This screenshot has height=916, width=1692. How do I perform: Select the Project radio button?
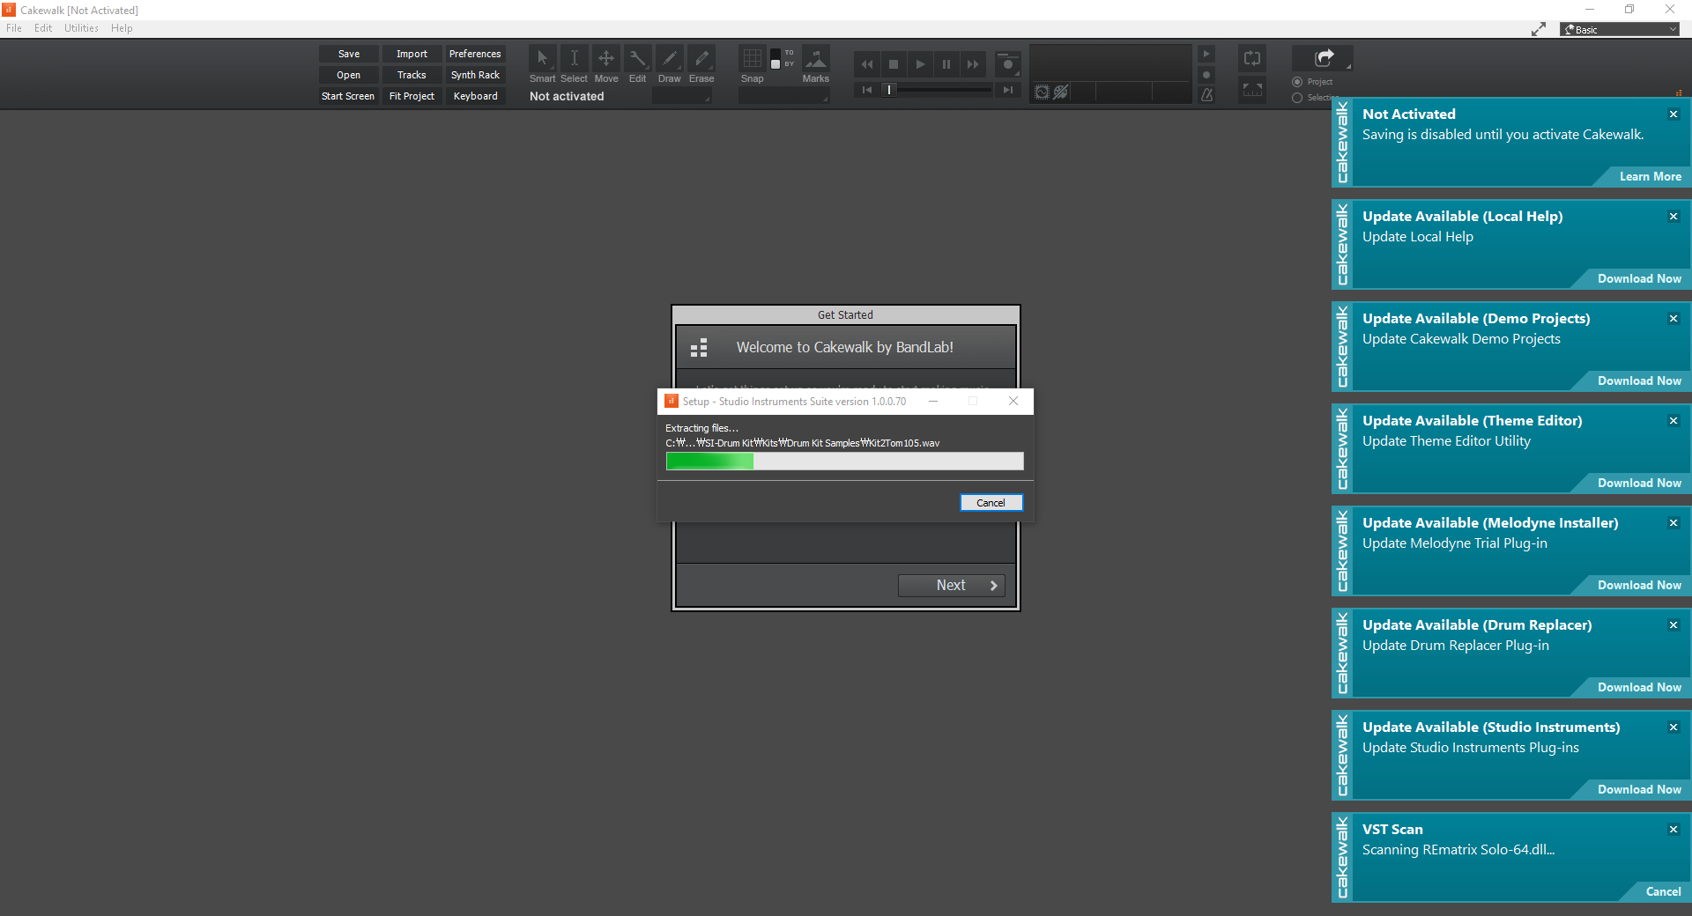[x=1297, y=82]
